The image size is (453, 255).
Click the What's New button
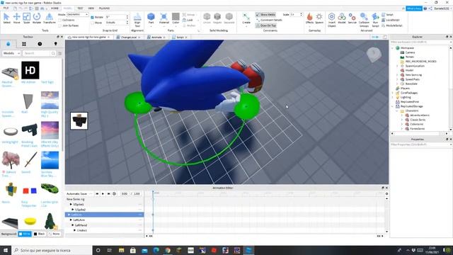click(414, 8)
